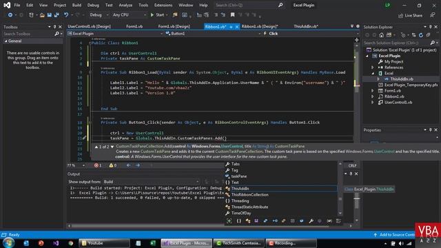Collapse the General group in Toolbox
The image size is (441, 248).
[x=6, y=41]
